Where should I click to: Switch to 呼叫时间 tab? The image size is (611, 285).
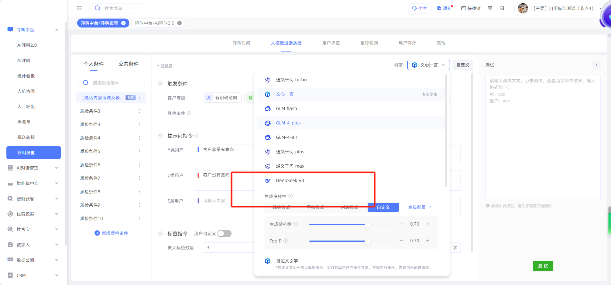pos(241,43)
